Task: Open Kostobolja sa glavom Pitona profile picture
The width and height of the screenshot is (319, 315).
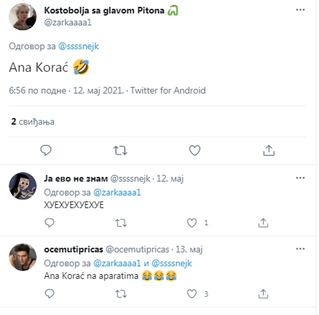Action: tap(23, 17)
